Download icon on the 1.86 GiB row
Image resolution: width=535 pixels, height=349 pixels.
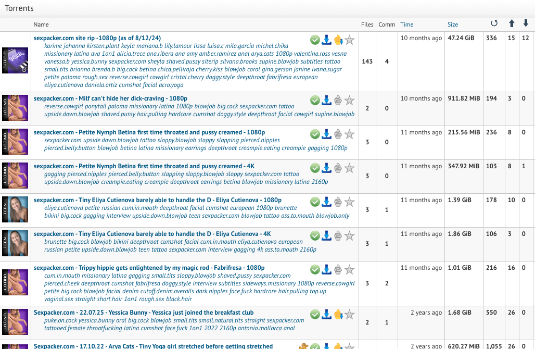326,235
